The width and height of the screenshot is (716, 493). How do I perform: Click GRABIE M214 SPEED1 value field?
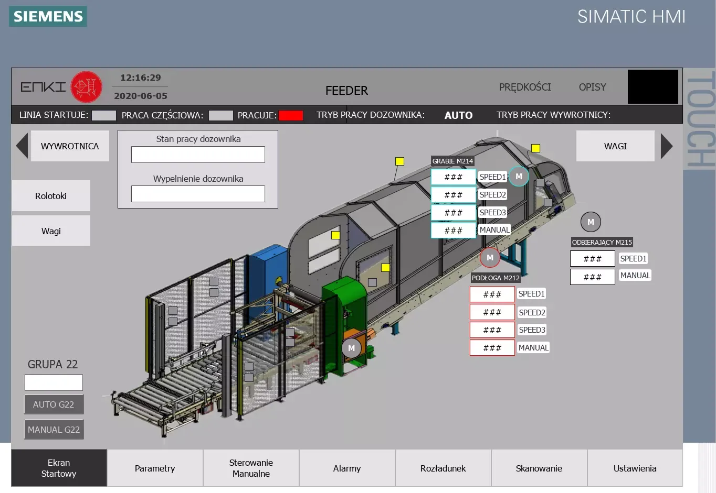(453, 177)
